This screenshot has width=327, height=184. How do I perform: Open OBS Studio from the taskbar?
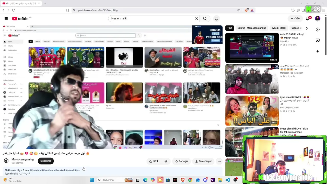click(235, 180)
